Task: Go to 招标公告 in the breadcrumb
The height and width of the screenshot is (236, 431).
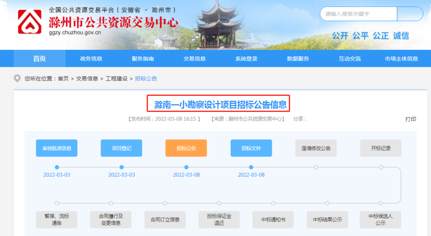Action: coord(146,79)
